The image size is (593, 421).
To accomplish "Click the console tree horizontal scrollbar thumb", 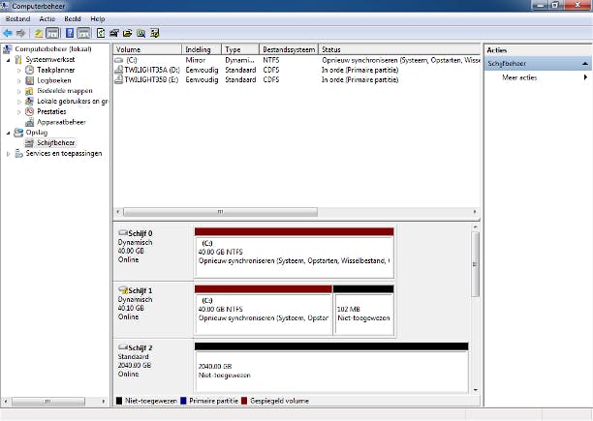I will tap(48, 401).
